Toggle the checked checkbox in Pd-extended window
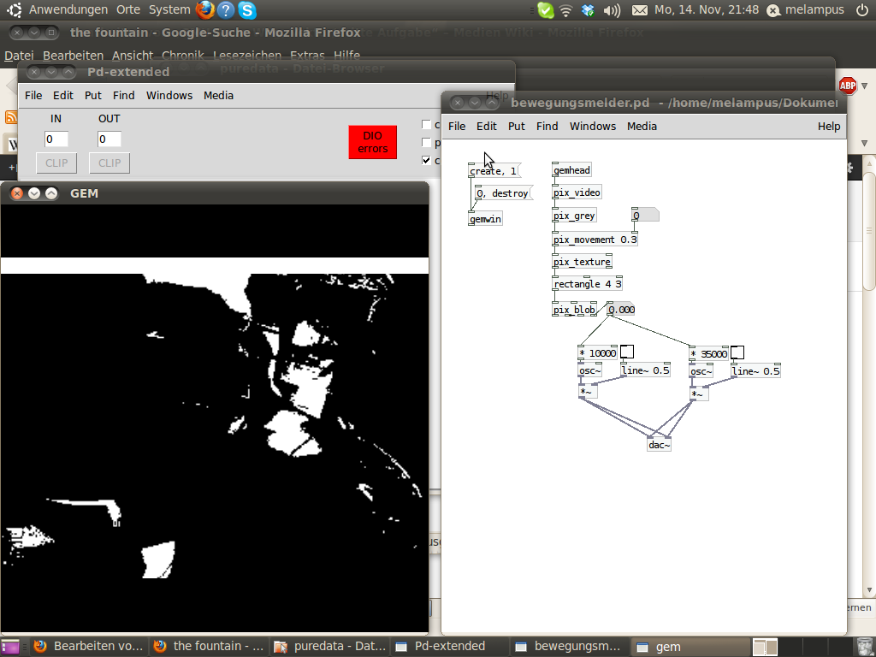Viewport: 876px width, 657px height. point(426,160)
